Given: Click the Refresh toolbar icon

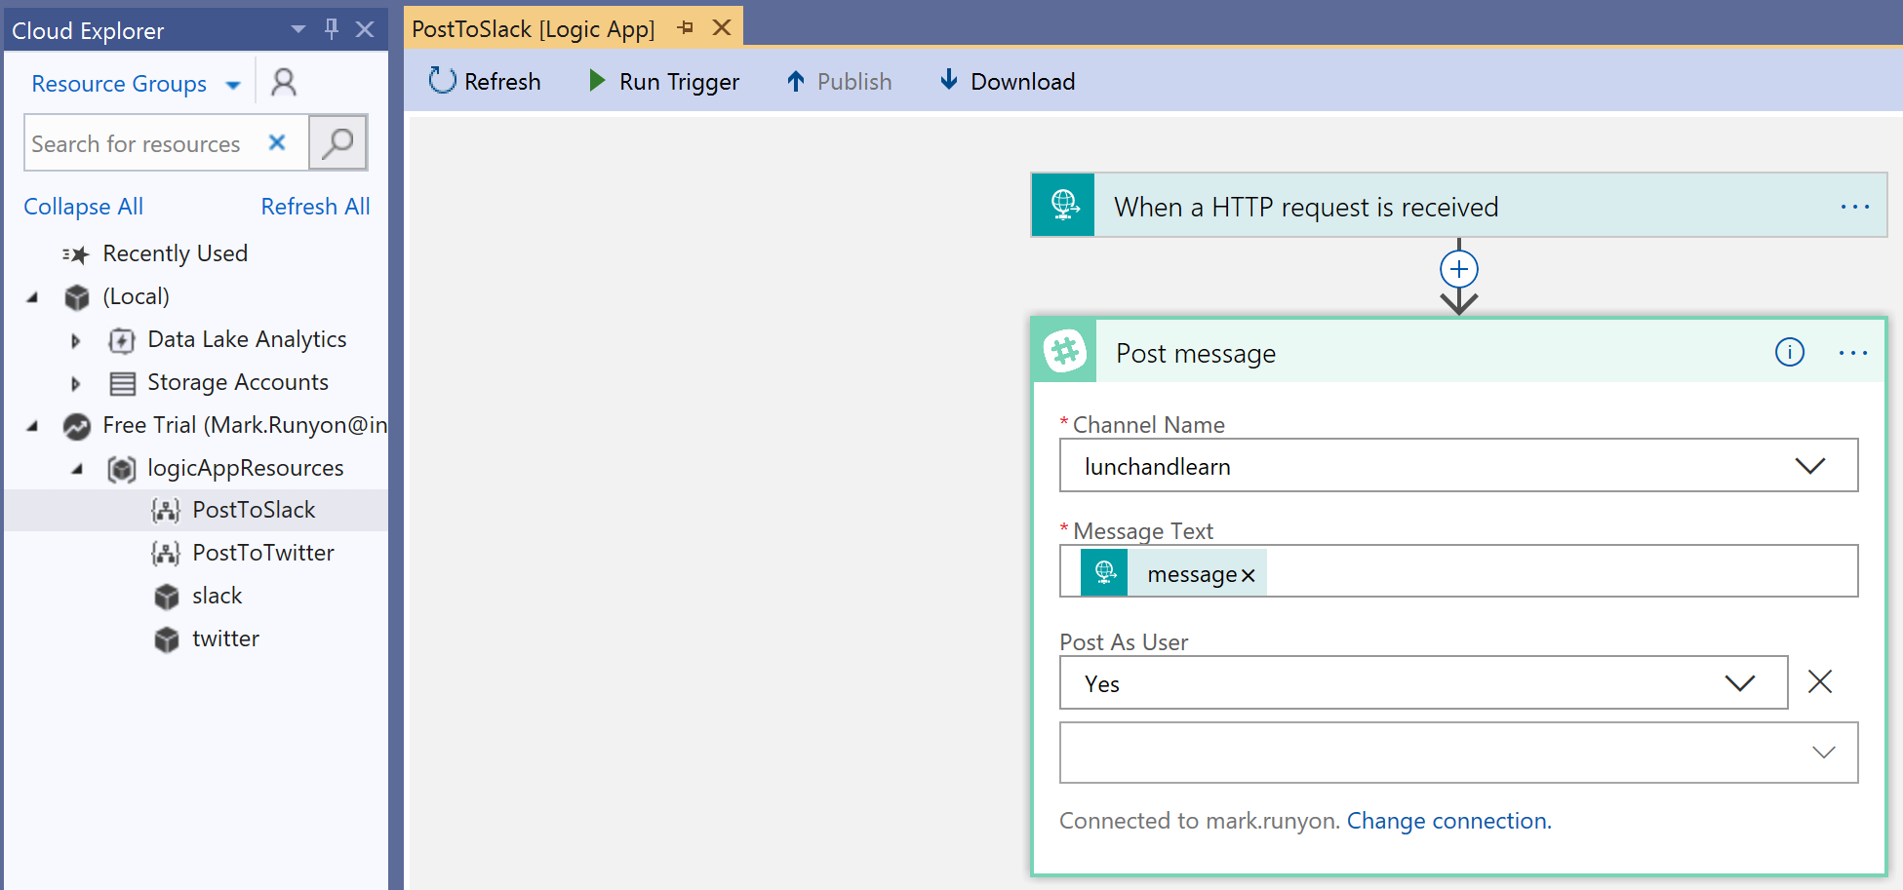Looking at the screenshot, I should pyautogui.click(x=442, y=81).
